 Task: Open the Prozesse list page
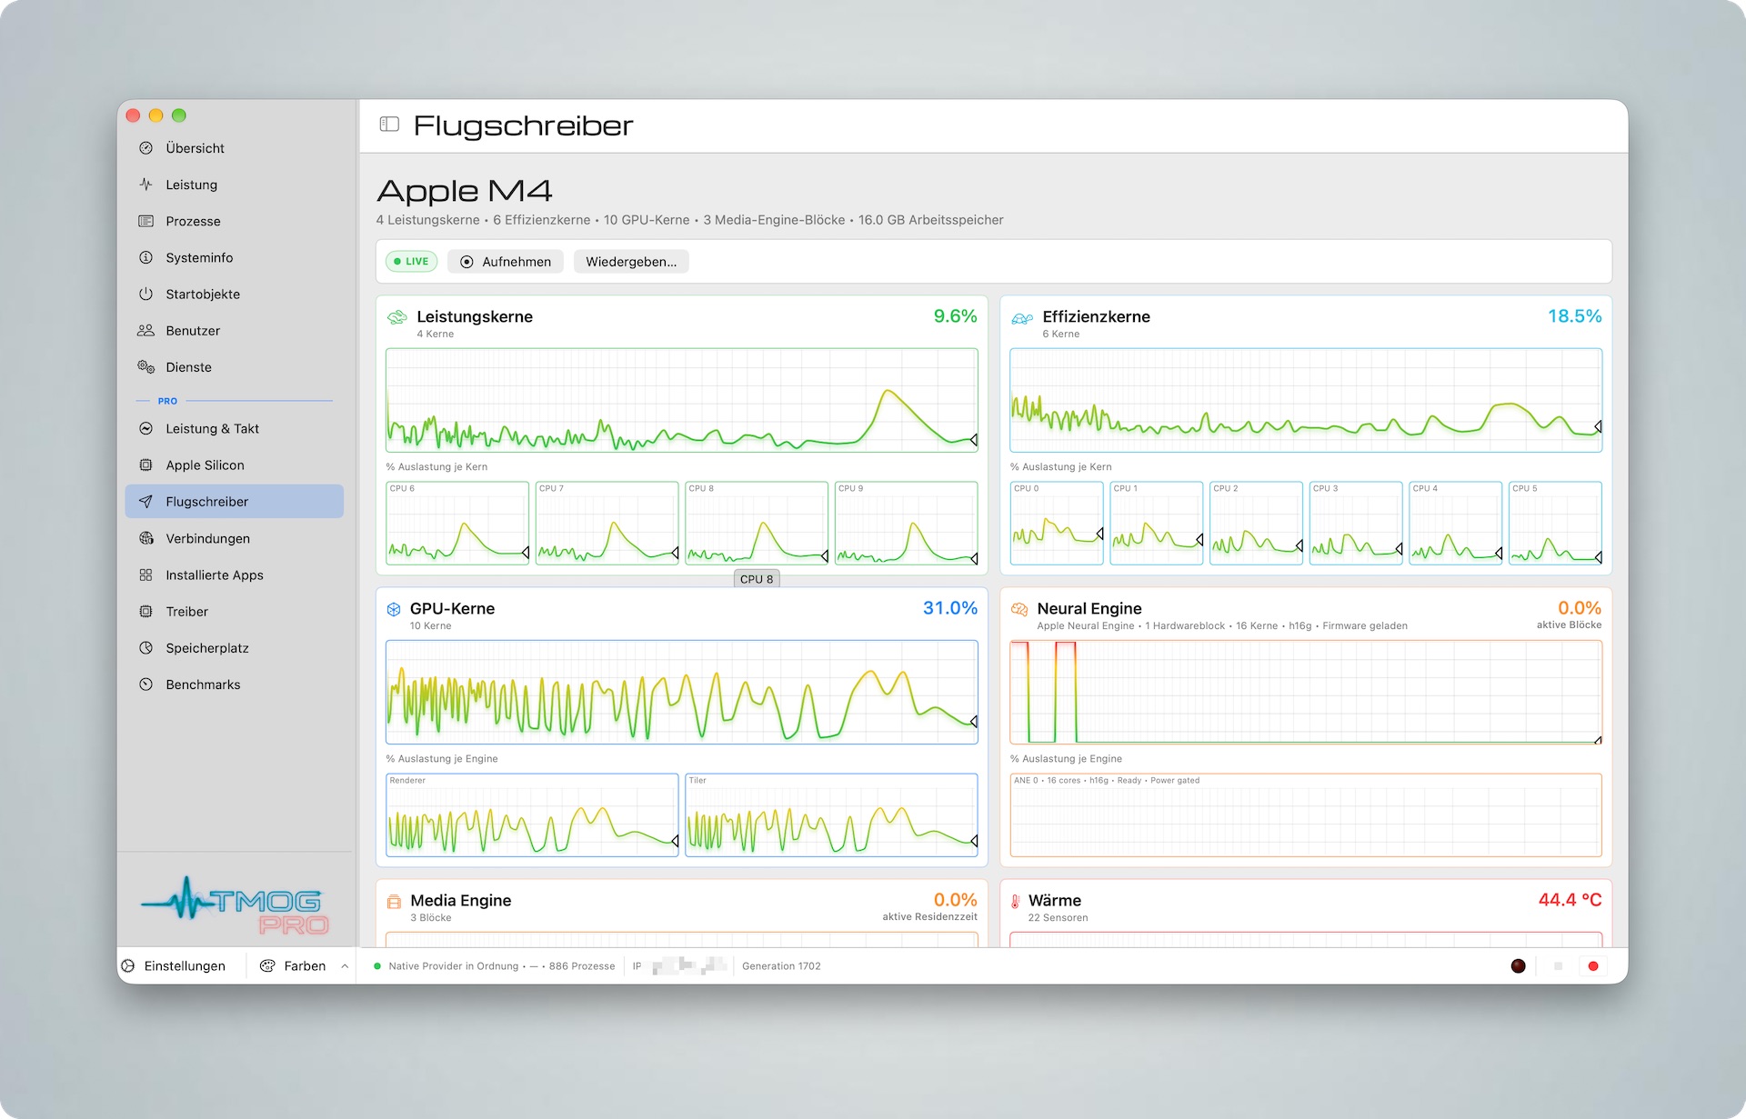coord(234,221)
